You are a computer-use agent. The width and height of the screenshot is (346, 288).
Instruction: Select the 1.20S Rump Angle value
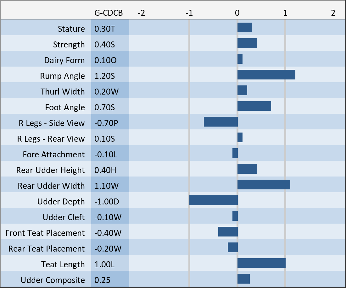(x=105, y=76)
